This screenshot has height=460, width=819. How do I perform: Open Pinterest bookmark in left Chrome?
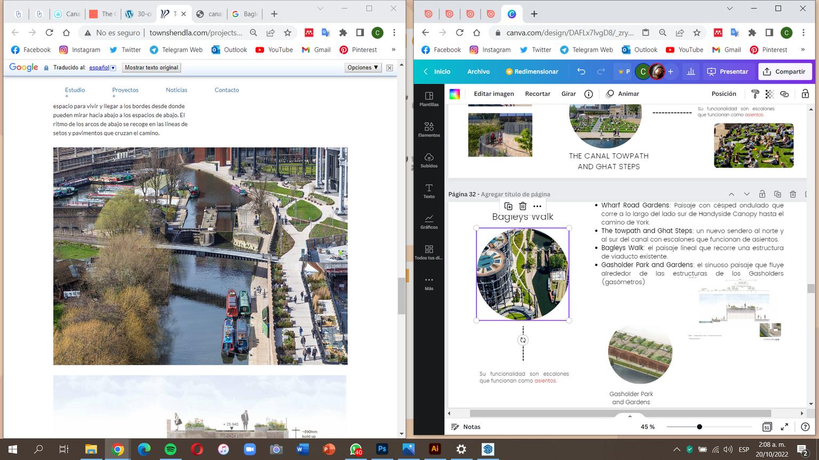[358, 50]
